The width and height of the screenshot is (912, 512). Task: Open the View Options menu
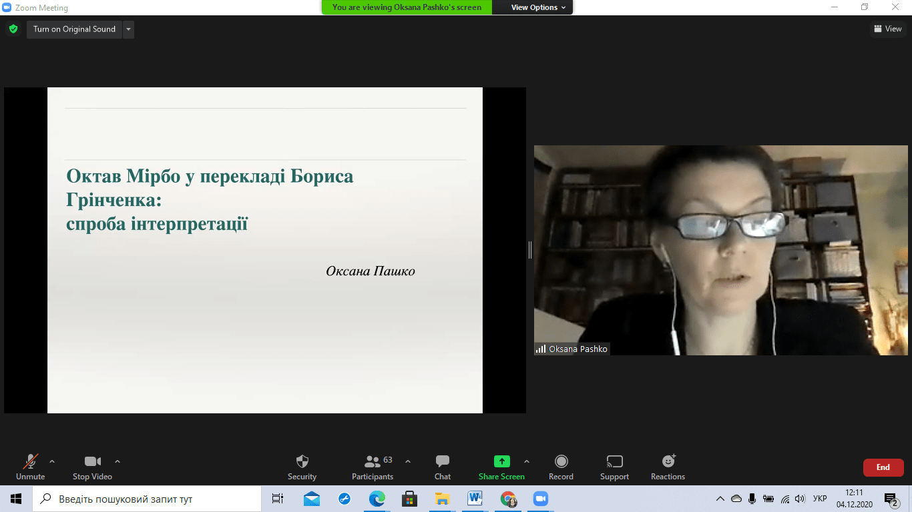click(538, 7)
